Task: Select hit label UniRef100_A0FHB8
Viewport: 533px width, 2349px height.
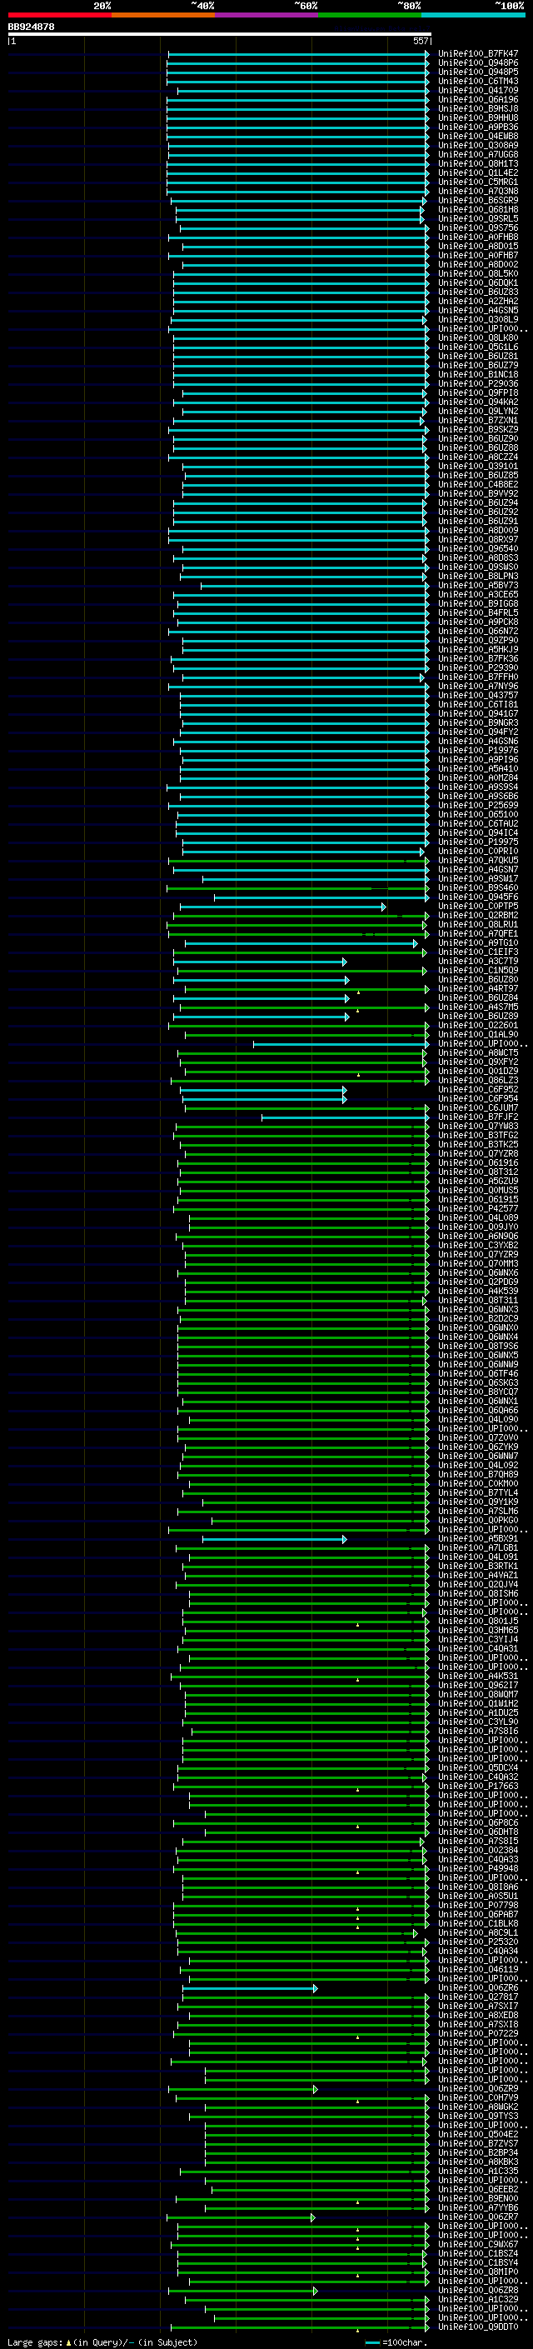Action: click(x=477, y=237)
